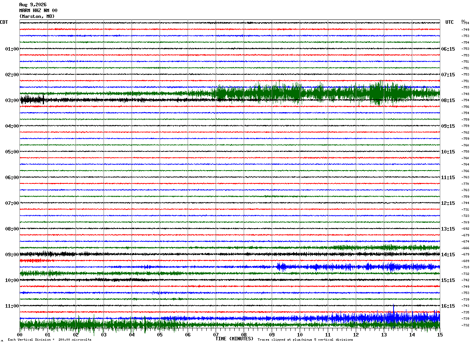471x345 pixels.
Task: Select the TIME (MINUTES) axis title
Action: coord(234,339)
